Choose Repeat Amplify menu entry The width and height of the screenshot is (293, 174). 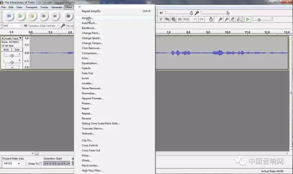click(115, 11)
